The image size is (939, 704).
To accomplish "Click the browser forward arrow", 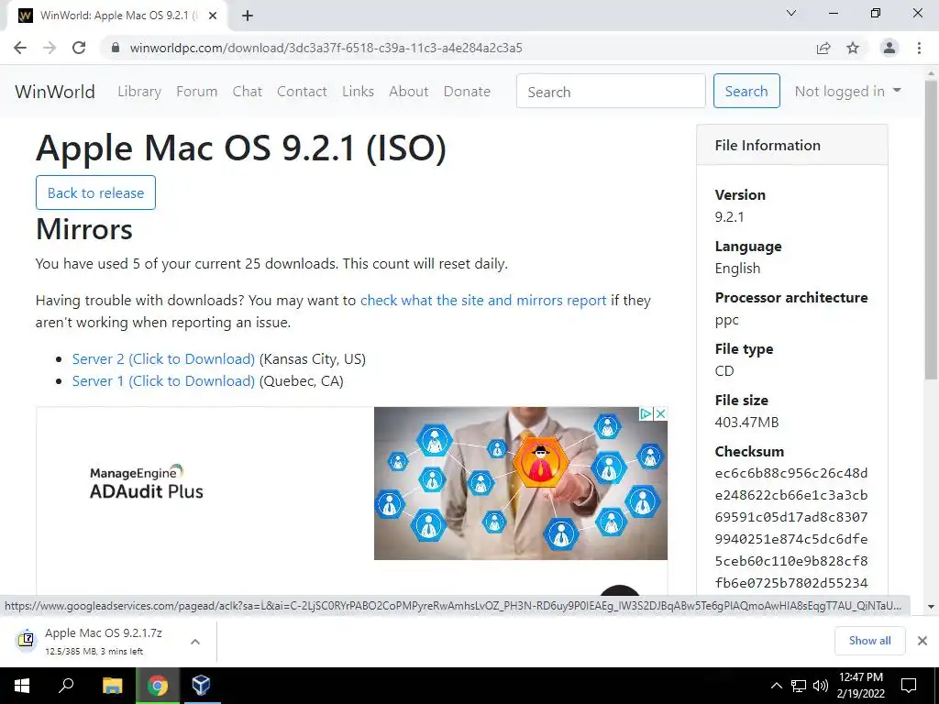I will pos(50,48).
